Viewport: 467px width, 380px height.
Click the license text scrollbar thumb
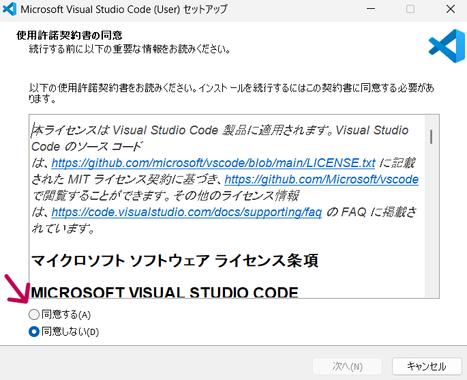(x=432, y=137)
